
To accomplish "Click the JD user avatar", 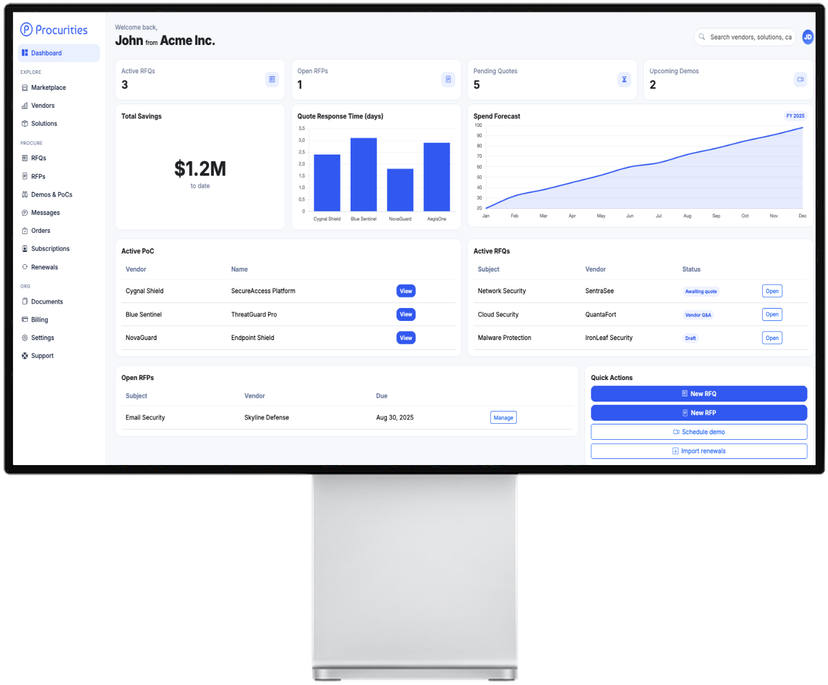I will 808,37.
